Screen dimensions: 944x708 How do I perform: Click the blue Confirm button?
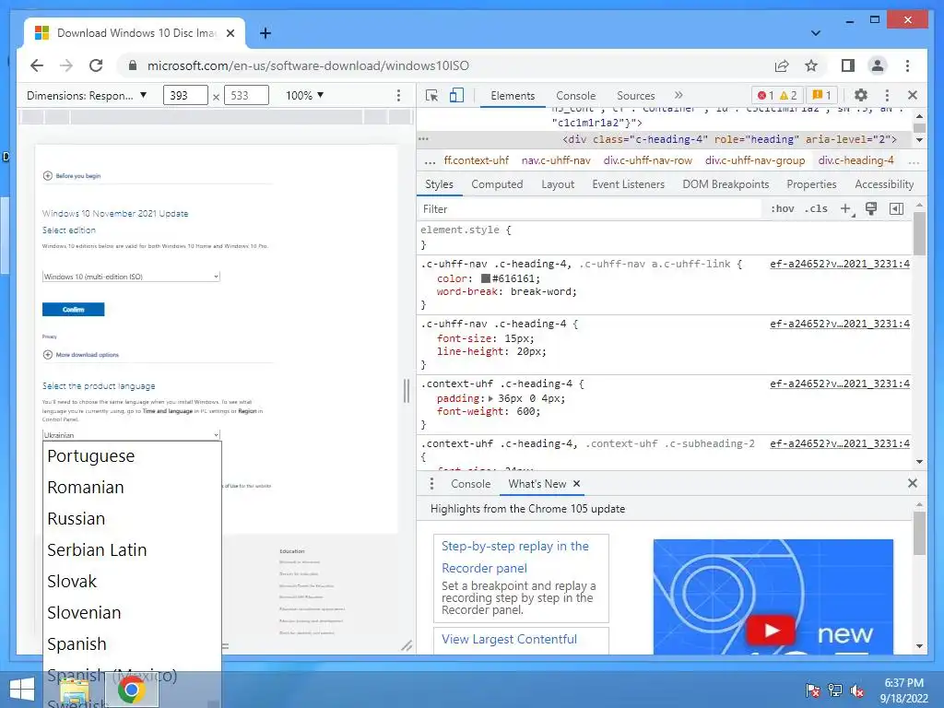click(x=74, y=310)
